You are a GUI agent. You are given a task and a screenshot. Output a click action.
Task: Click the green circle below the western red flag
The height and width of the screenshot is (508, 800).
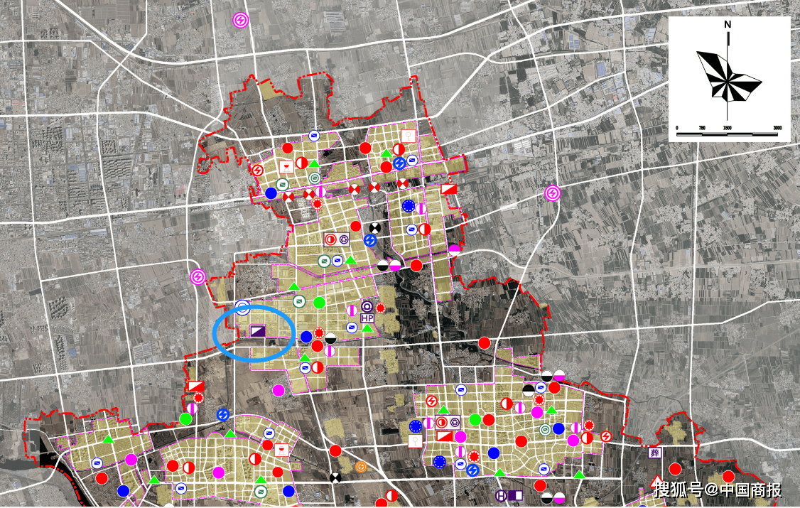point(185,419)
